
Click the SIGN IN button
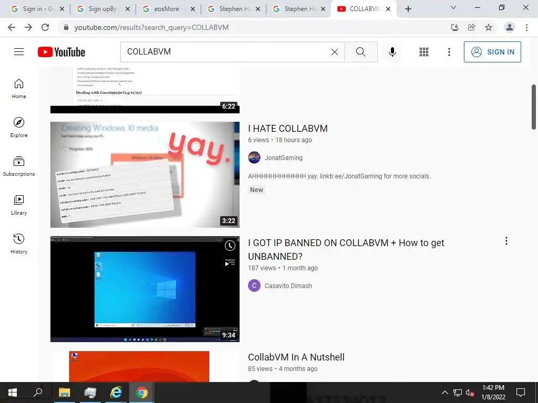(x=492, y=52)
